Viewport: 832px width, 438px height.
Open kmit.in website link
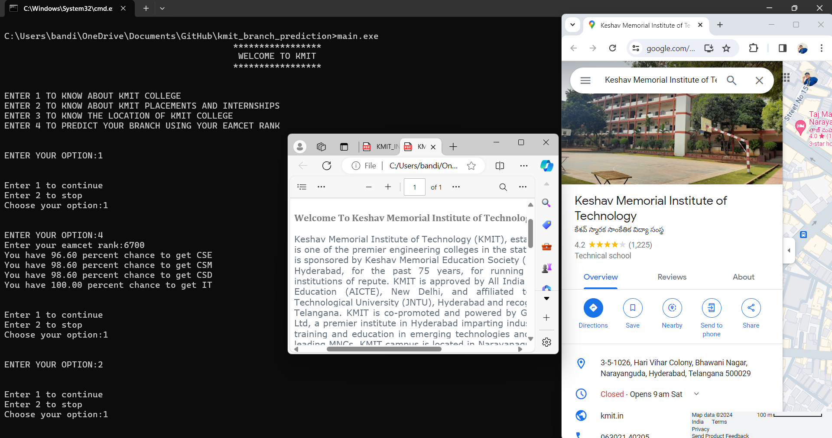click(x=612, y=416)
